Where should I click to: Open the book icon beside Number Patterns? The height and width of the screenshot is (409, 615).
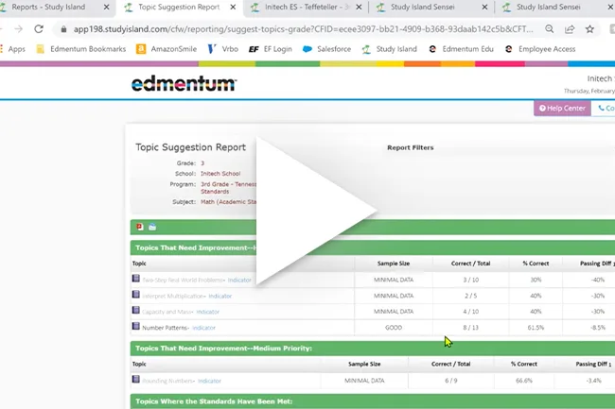coord(135,326)
